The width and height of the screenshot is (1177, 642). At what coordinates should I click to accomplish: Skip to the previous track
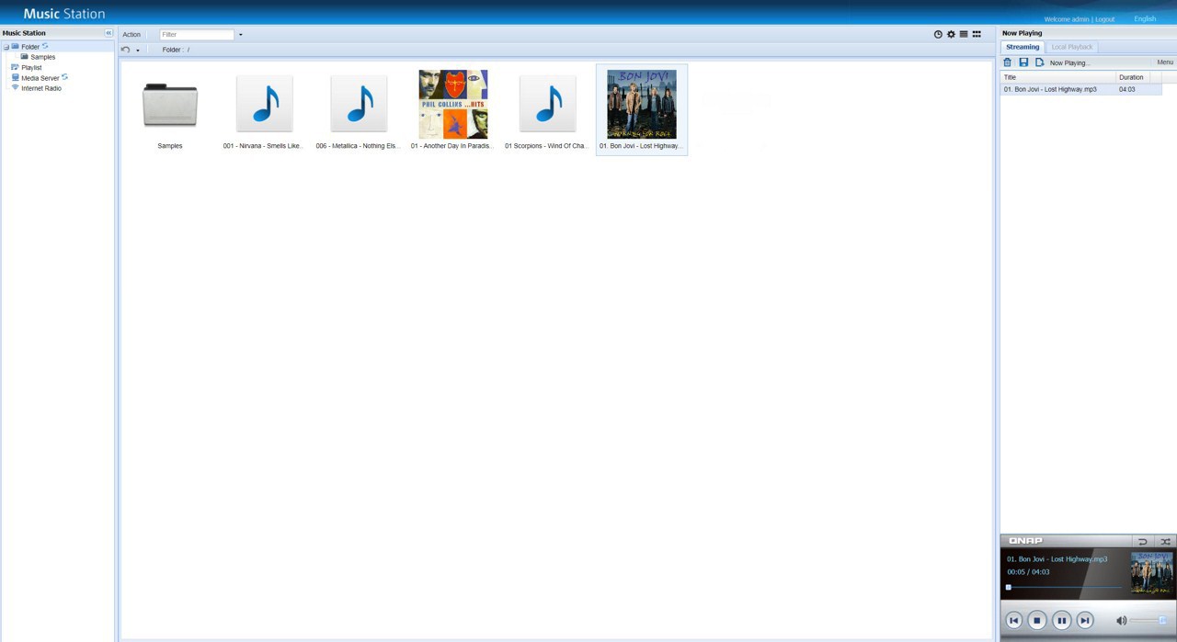coord(1013,621)
